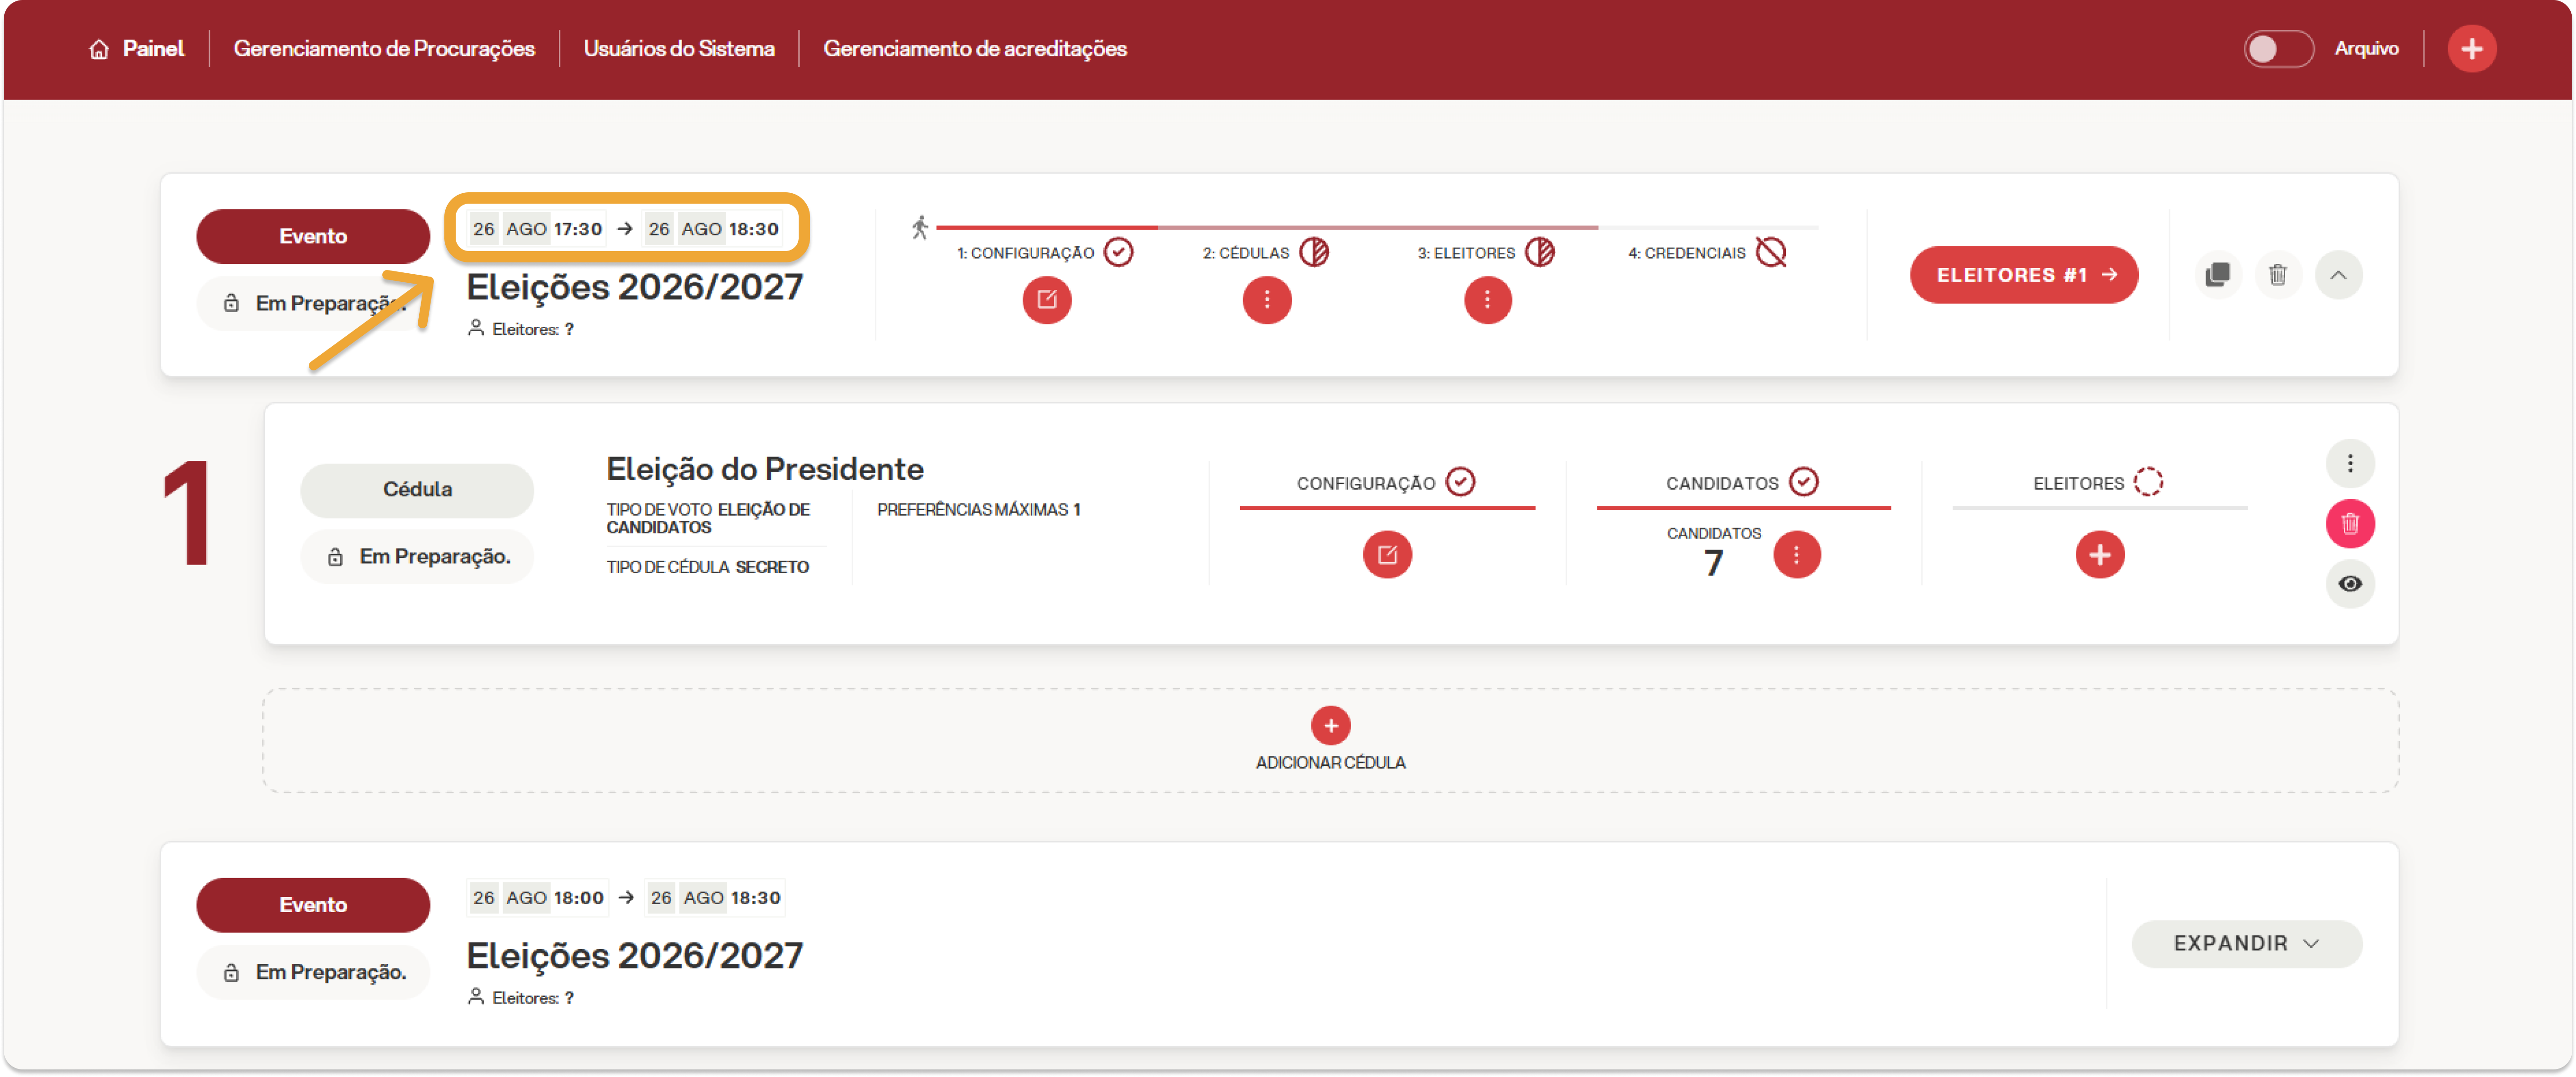
Task: Click the Evento badge of first event
Action: 313,236
